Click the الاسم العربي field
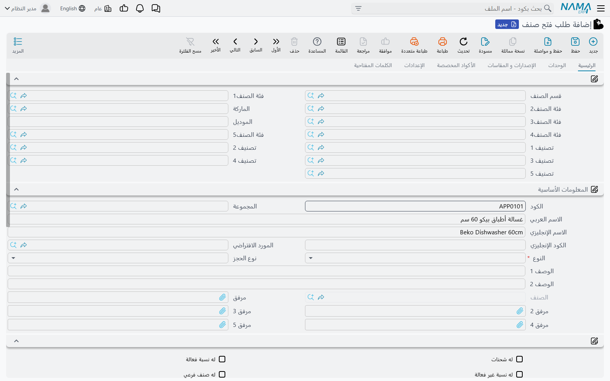Screen dimensions: 610x381 [x=266, y=219]
